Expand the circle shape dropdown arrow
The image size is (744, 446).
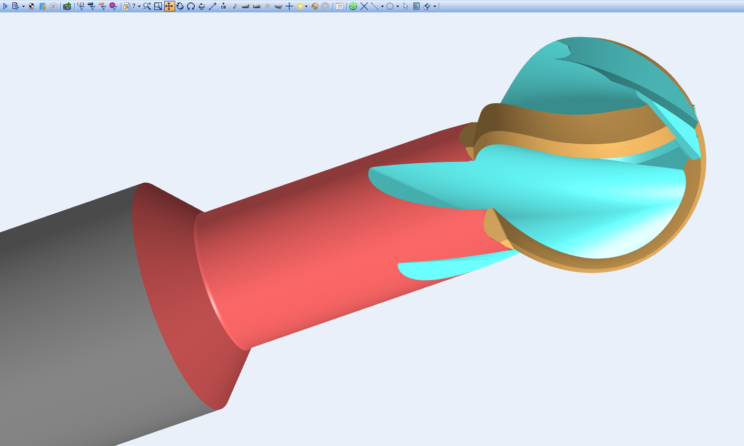click(397, 7)
